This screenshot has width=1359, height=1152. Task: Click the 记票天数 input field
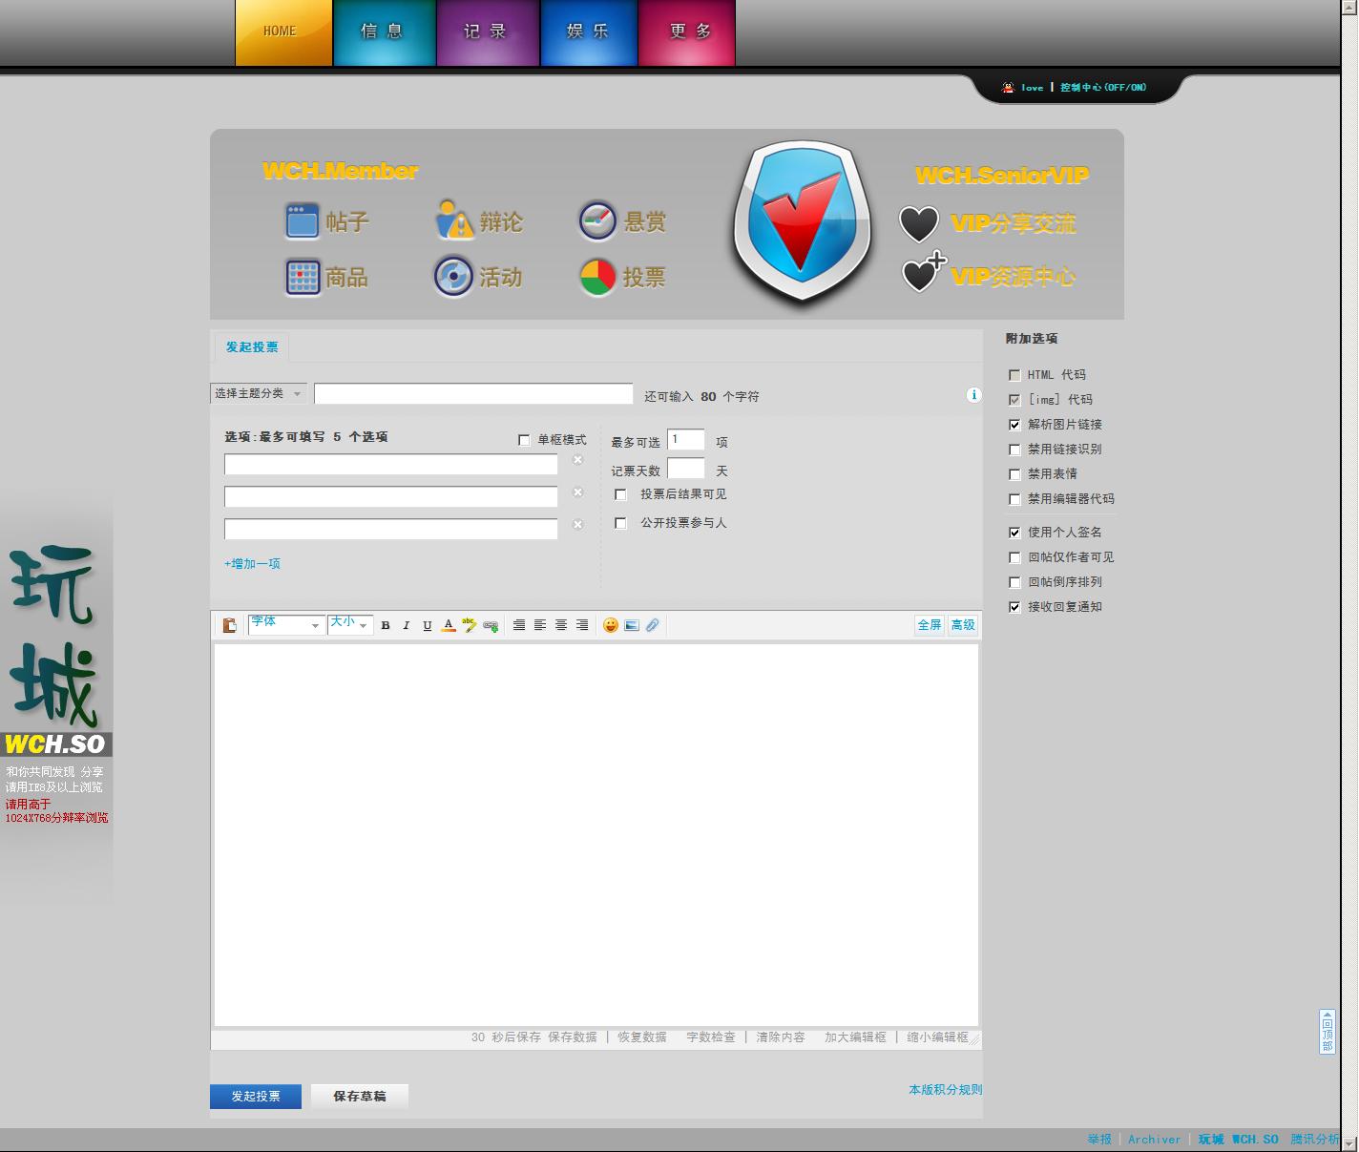pos(685,469)
